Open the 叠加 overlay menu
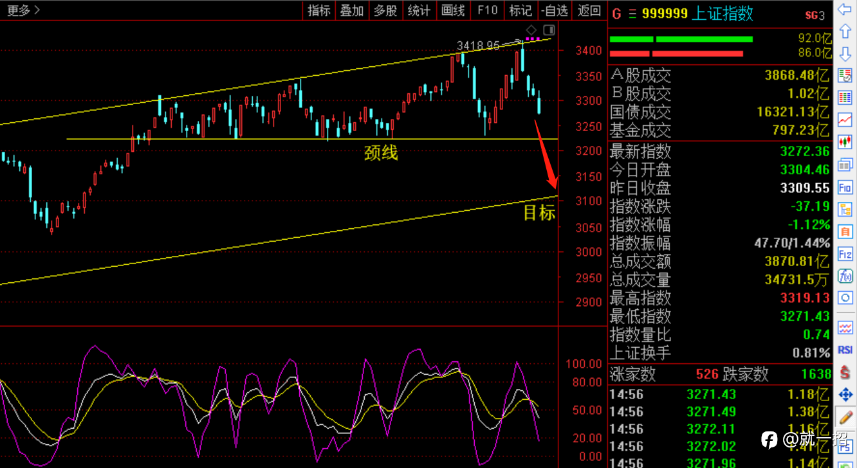Viewport: 857px width, 468px height. point(352,10)
